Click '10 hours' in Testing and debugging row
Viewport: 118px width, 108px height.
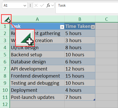(80, 83)
